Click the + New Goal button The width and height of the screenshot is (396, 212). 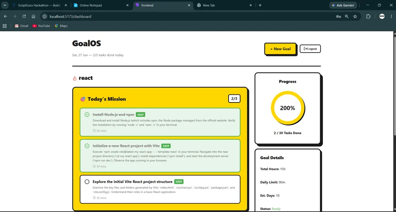pyautogui.click(x=280, y=49)
